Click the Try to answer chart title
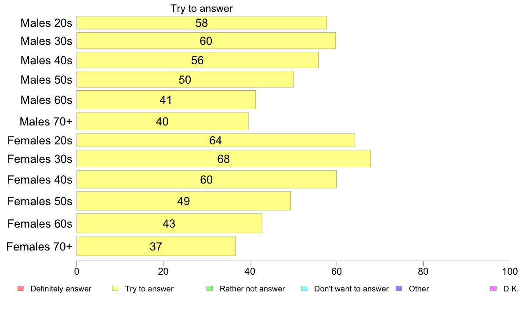 (x=202, y=8)
